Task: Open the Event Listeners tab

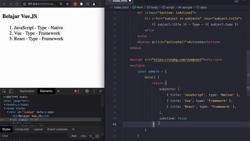Action: (57, 129)
